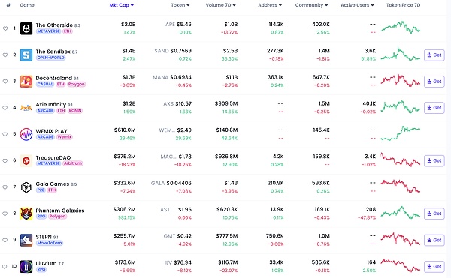The width and height of the screenshot is (451, 278).
Task: Open the Axie Infinity logo
Action: 26,108
